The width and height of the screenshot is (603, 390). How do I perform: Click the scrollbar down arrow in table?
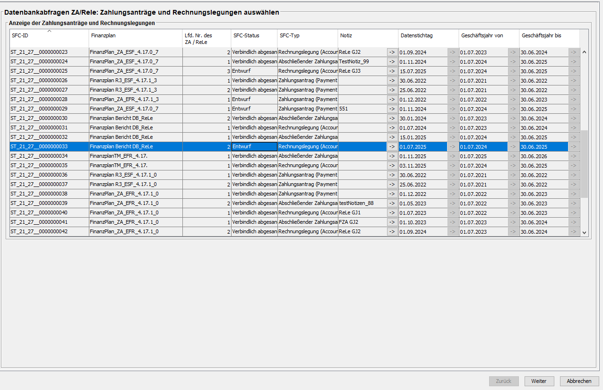click(584, 232)
